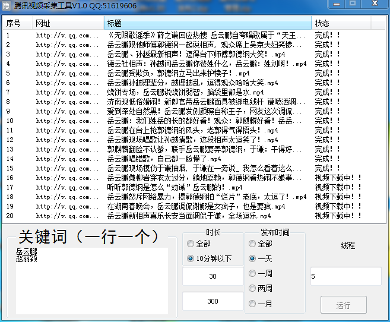390x322 pixels.
Task: Select the 10分钟以下 duration option
Action: click(x=209, y=258)
